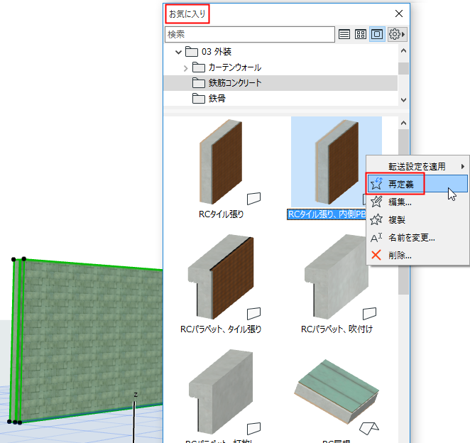Select the 鉄筋コンクリート folder
Viewport: 470px width, 443px height.
click(280, 83)
